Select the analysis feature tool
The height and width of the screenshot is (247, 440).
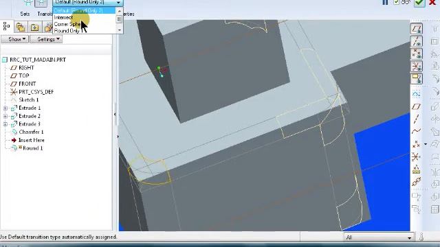pyautogui.click(x=417, y=169)
